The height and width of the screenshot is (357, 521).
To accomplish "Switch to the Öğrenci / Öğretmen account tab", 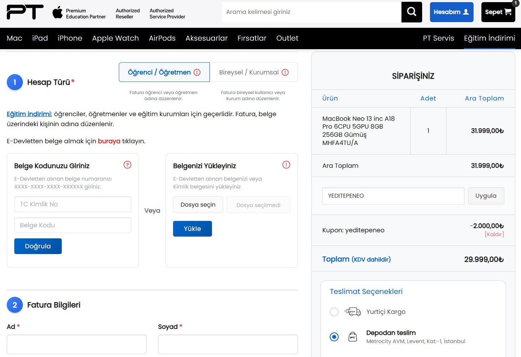I will tap(164, 72).
